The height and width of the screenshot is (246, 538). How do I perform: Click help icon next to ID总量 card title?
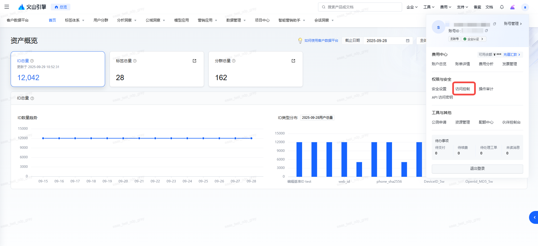click(x=32, y=61)
